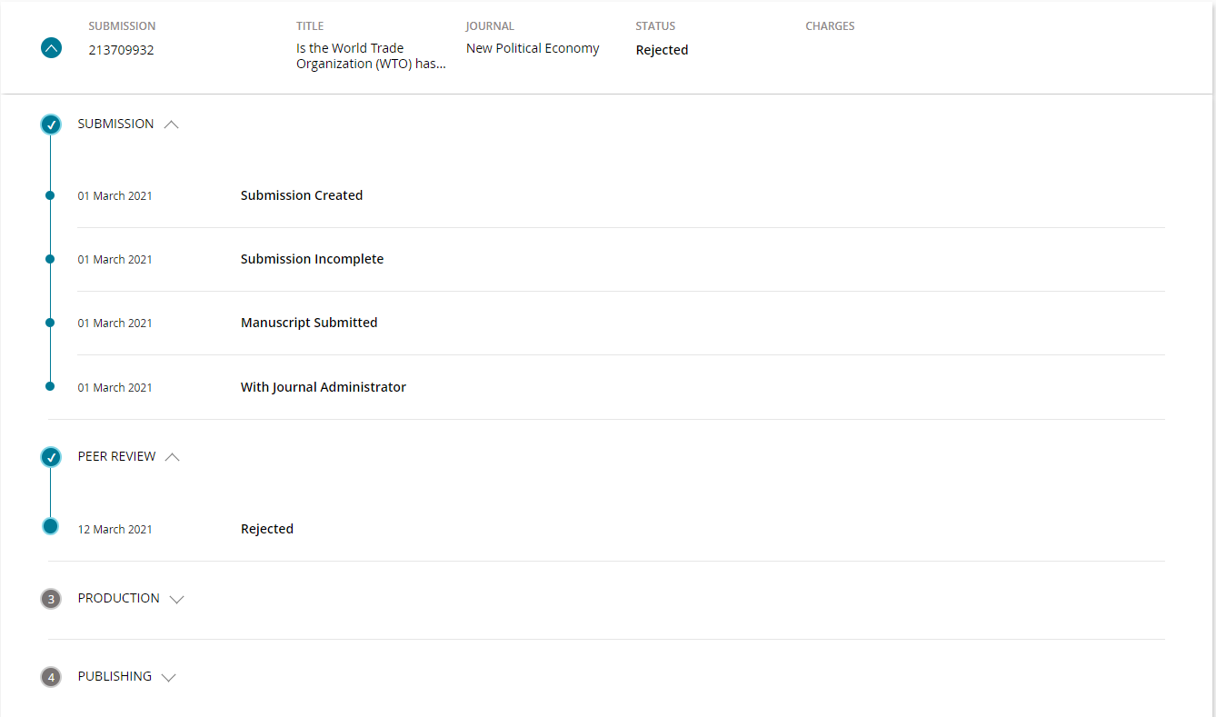This screenshot has height=717, width=1216.
Task: Select the Submission Created timeline dot
Action: point(50,195)
